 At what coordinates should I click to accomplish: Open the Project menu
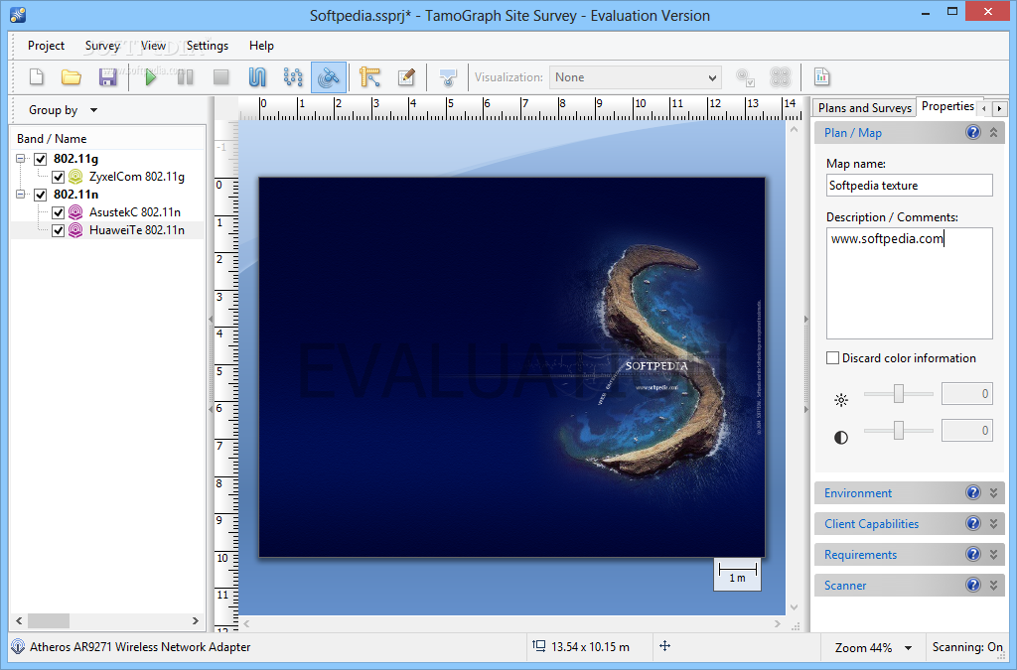point(46,46)
